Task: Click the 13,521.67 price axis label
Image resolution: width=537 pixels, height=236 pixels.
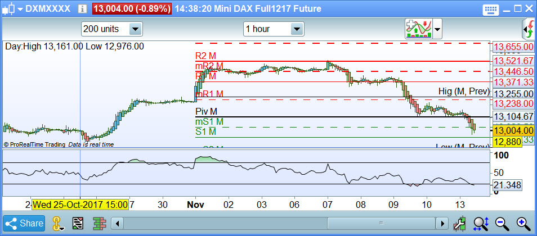Action: coord(514,62)
